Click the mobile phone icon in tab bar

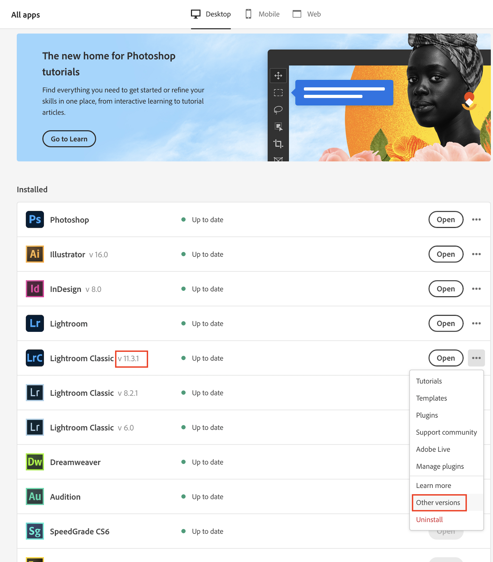248,14
